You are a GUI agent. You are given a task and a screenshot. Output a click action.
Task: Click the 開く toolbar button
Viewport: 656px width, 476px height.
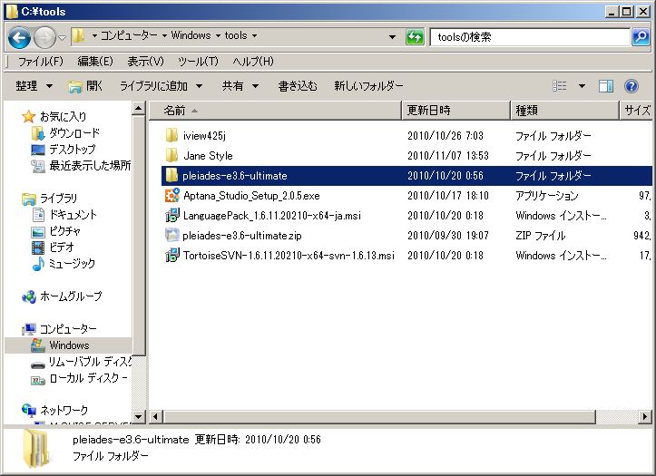click(85, 86)
